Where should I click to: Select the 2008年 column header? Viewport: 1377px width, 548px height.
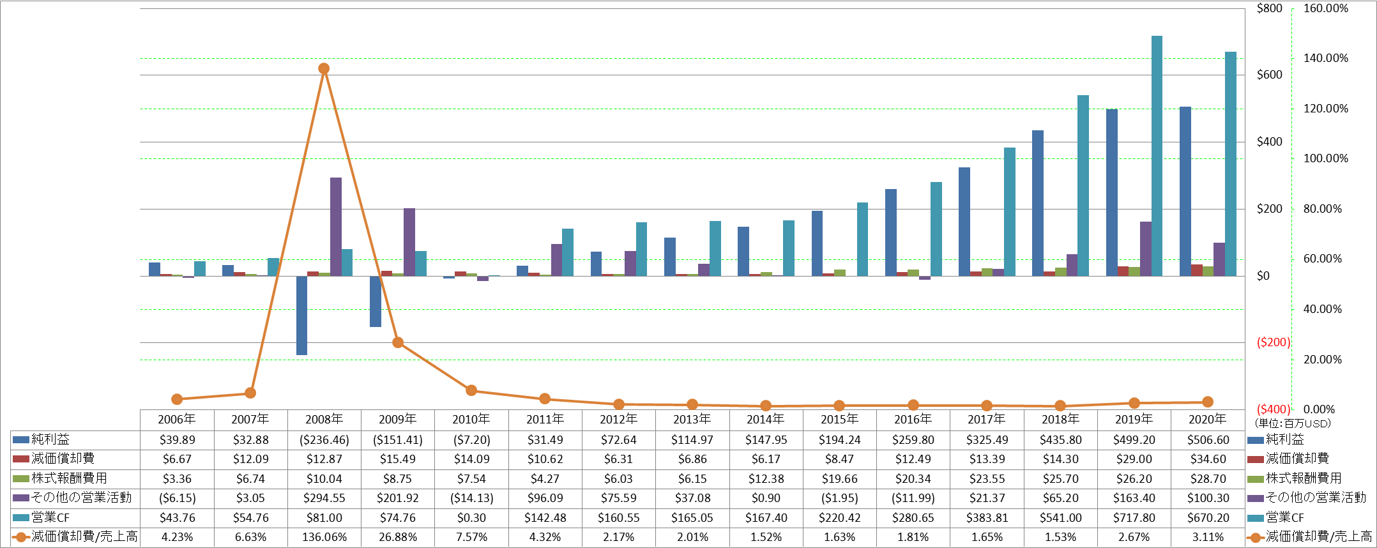(x=324, y=420)
